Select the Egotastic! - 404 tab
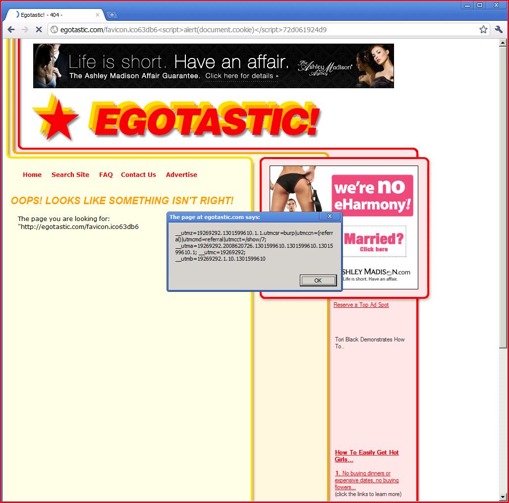The height and width of the screenshot is (503, 509). 55,14
